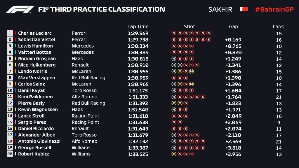Click the Bahrain flag icon
299x168 pixels.
[244, 9]
